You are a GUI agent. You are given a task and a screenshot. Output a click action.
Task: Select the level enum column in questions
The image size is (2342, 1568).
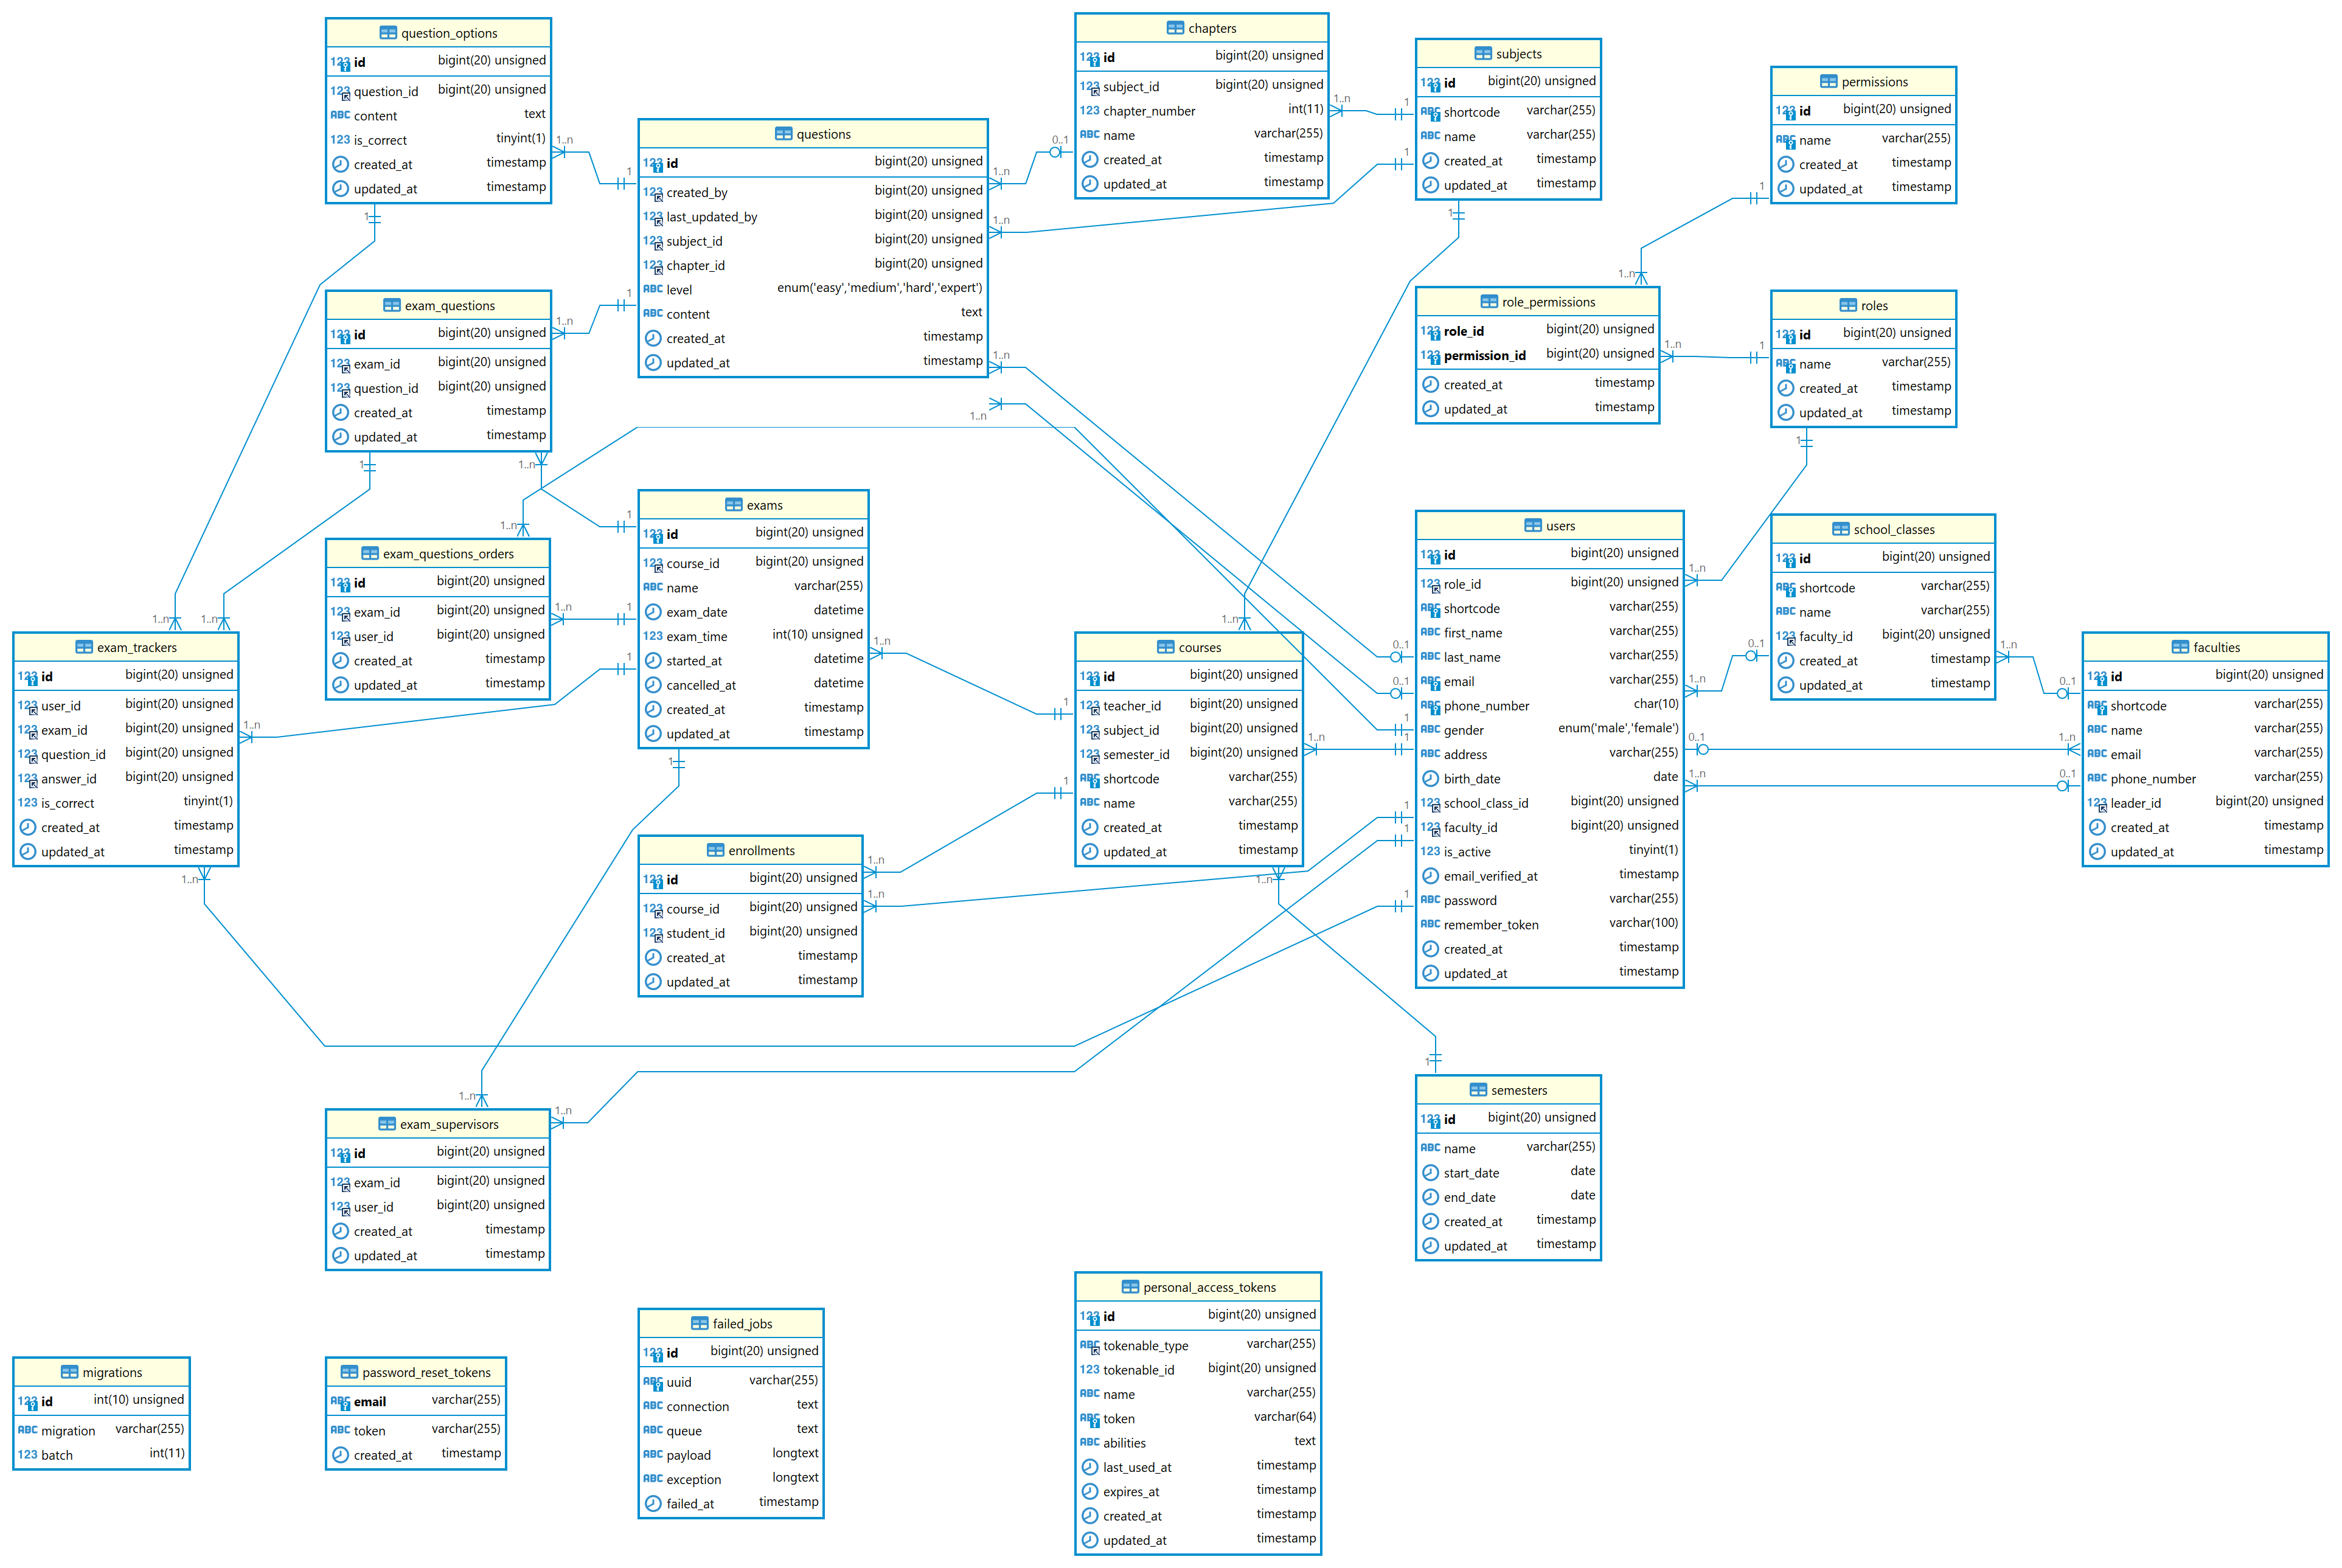pos(680,290)
